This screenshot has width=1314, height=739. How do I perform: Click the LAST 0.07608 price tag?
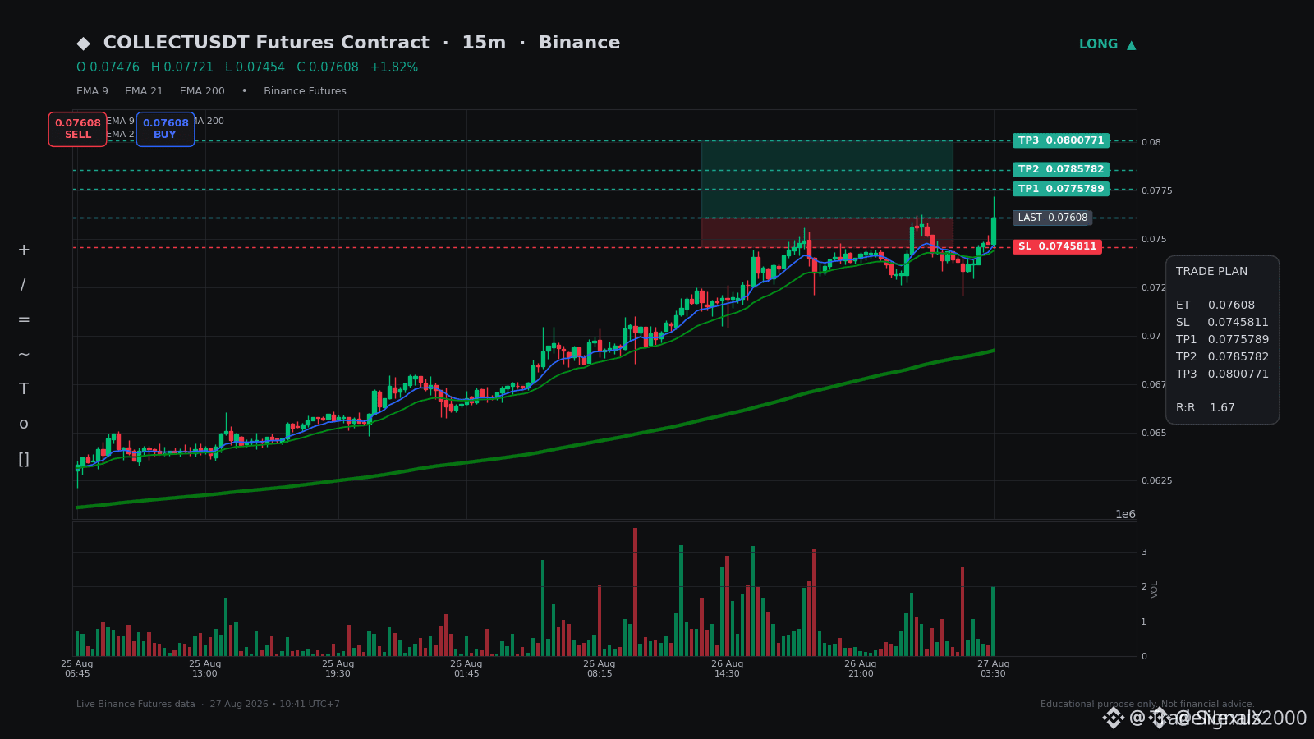click(1053, 218)
